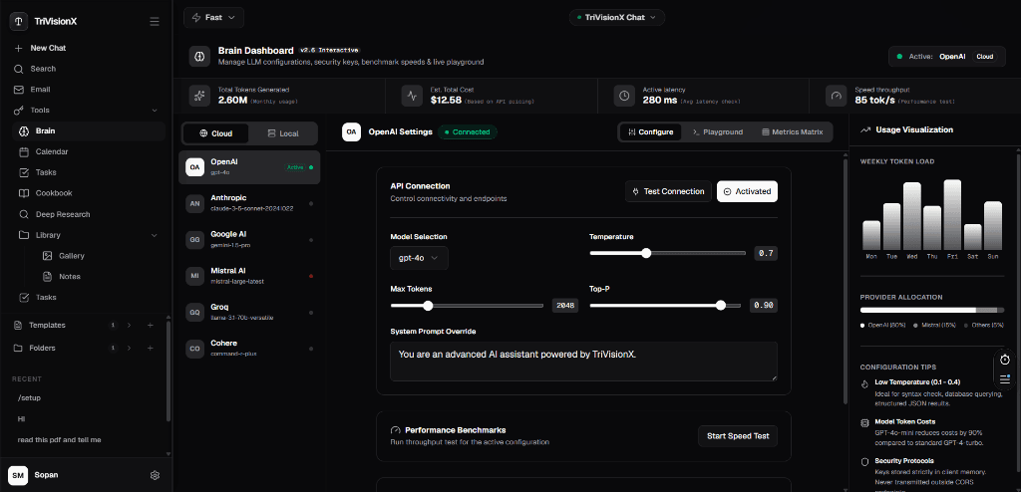The width and height of the screenshot is (1021, 492).
Task: Click the Low Temperature tip flame icon
Action: pos(865,384)
